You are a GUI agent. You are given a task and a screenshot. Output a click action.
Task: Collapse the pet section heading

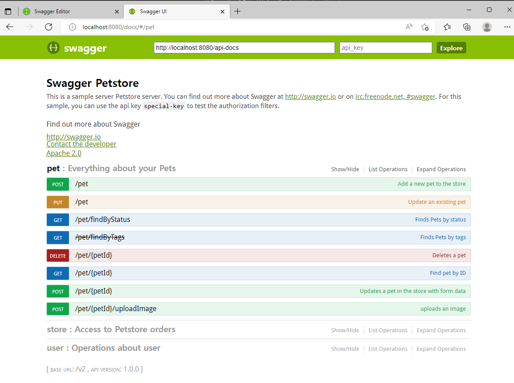[111, 168]
